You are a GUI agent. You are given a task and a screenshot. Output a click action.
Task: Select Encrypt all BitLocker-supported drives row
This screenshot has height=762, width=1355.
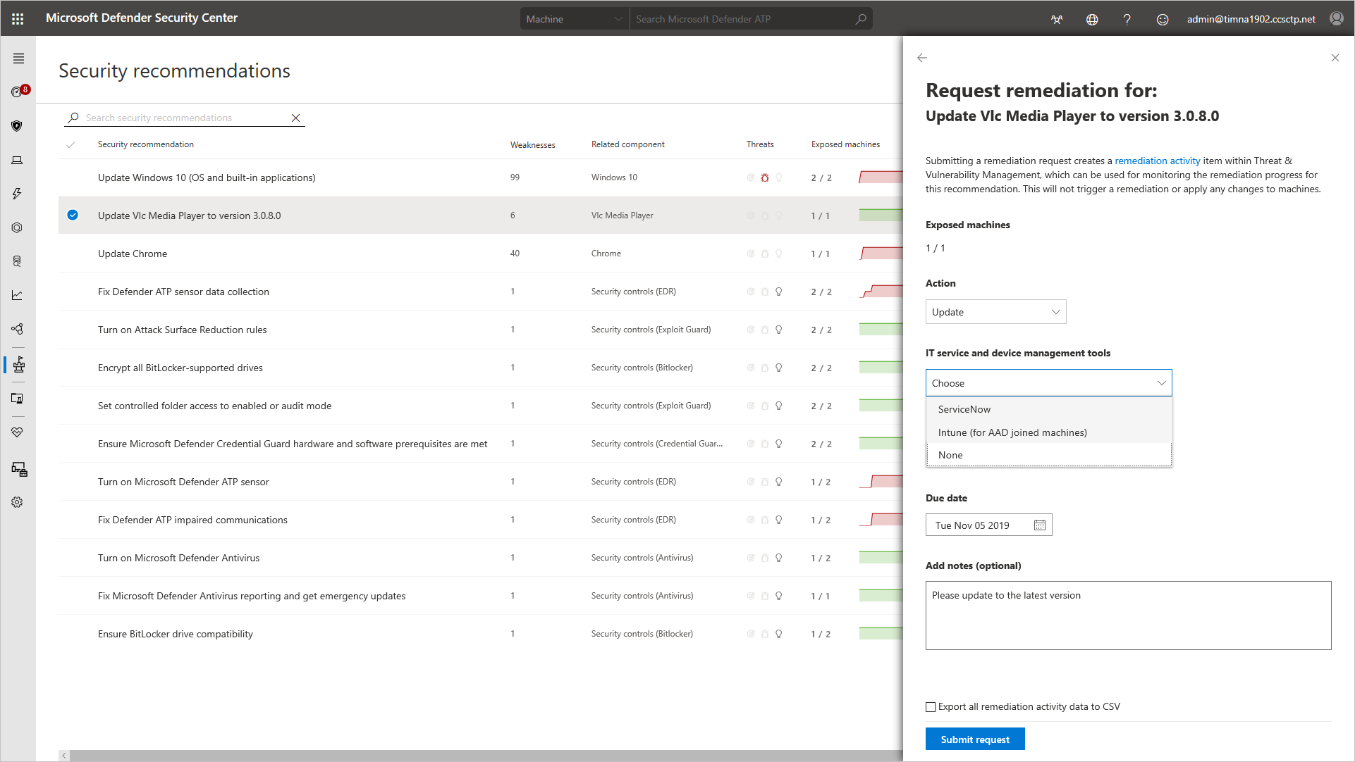click(480, 368)
